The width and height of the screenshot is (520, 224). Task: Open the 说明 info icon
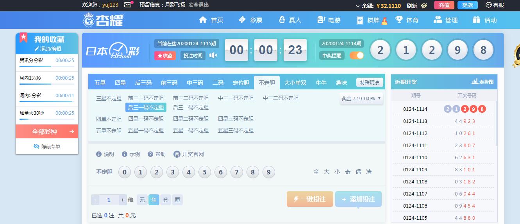(x=99, y=154)
